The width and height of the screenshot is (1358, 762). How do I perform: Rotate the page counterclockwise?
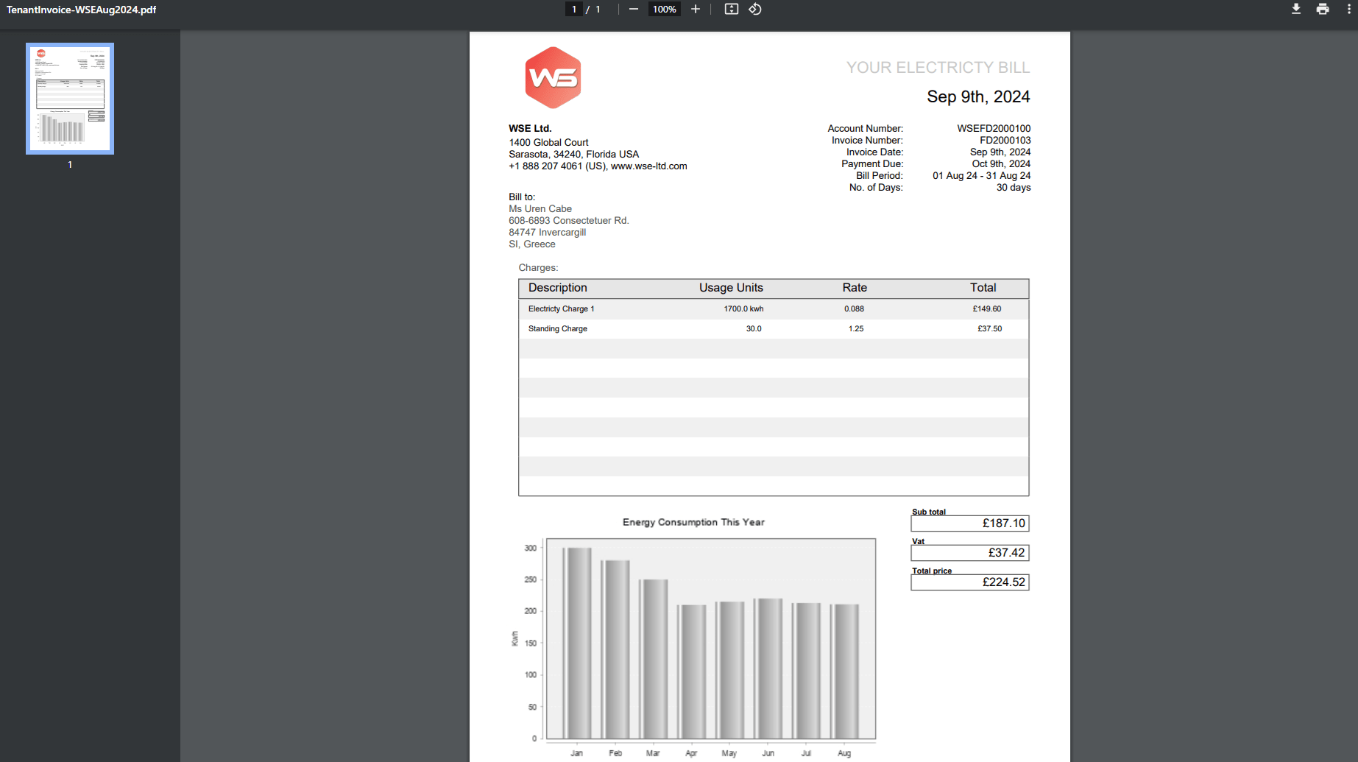click(x=754, y=10)
